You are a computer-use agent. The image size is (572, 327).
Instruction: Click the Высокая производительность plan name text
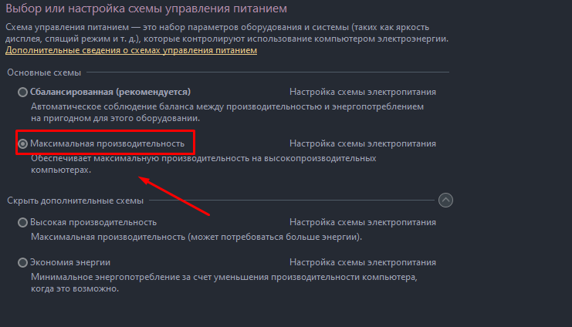point(93,222)
